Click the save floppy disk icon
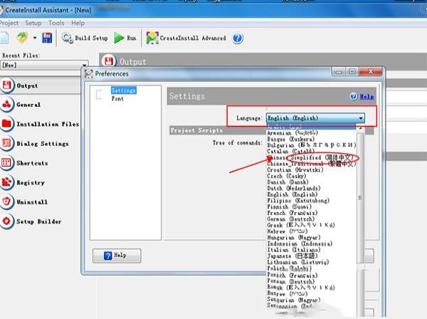427x319 pixels. point(47,38)
